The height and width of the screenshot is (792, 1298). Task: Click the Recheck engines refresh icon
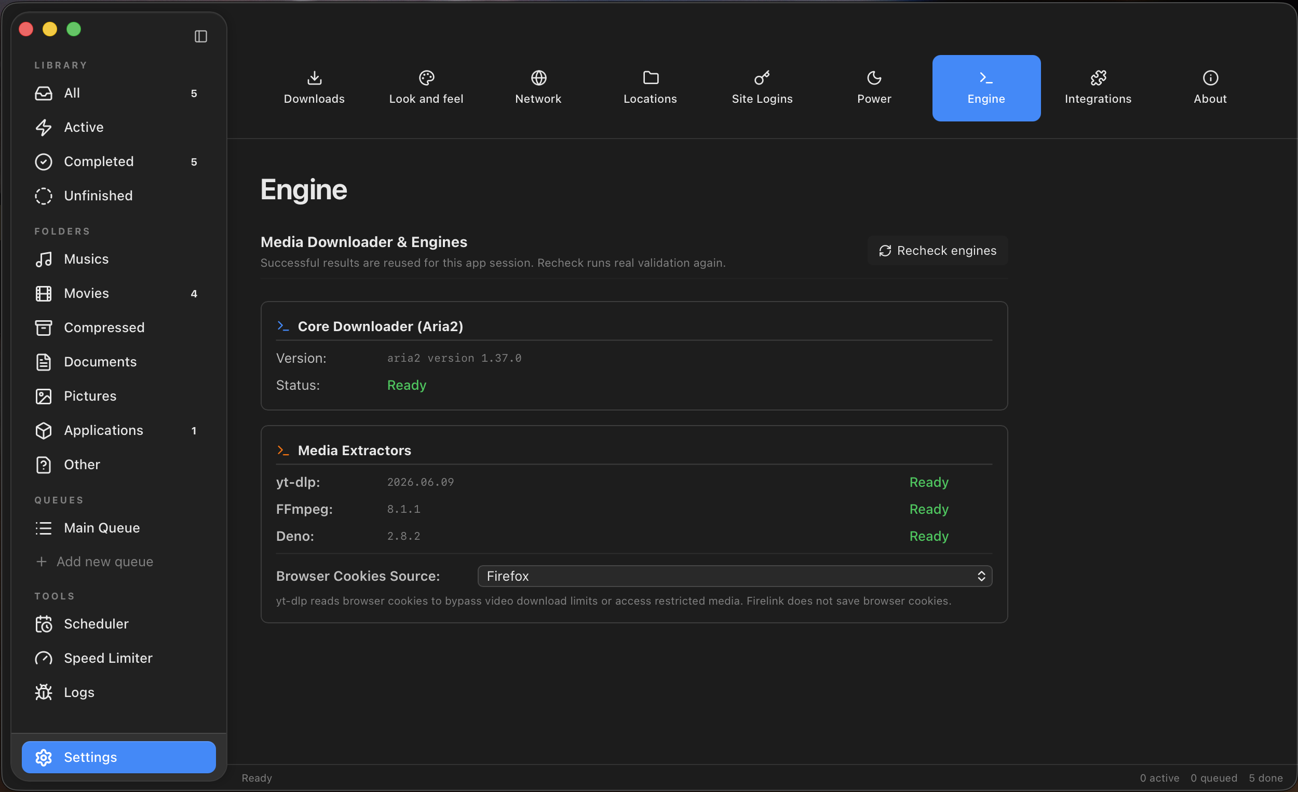coord(885,251)
